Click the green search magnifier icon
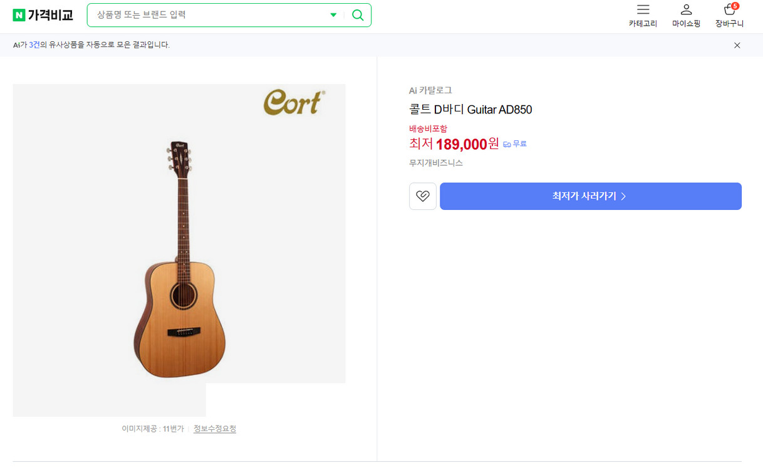The height and width of the screenshot is (470, 763). coord(357,14)
